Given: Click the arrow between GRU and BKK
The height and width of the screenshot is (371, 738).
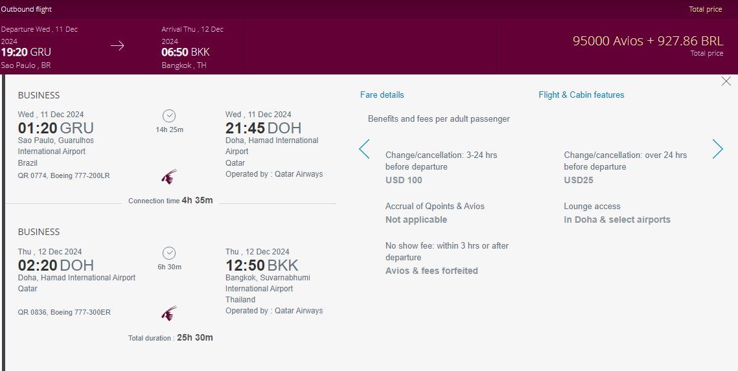Looking at the screenshot, I should (x=117, y=45).
